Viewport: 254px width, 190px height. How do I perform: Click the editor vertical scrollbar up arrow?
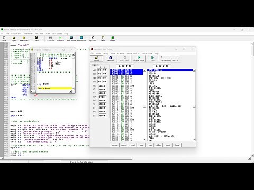tap(252, 45)
